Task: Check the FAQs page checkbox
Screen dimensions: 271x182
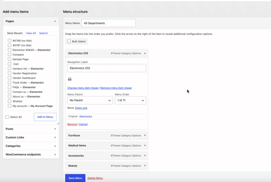Action: [x=9, y=87]
